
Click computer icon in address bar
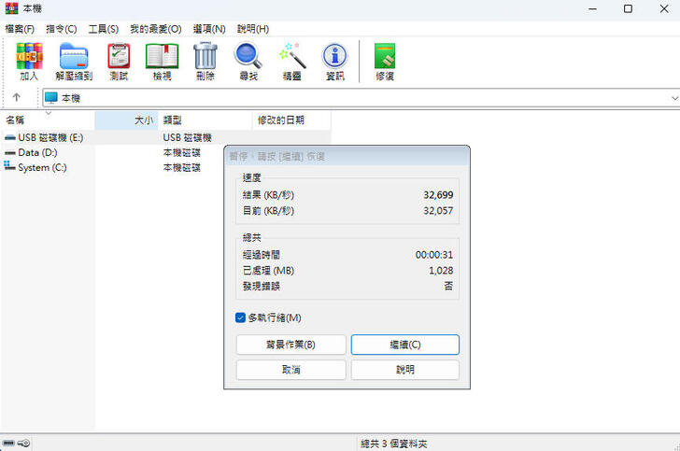(x=50, y=97)
